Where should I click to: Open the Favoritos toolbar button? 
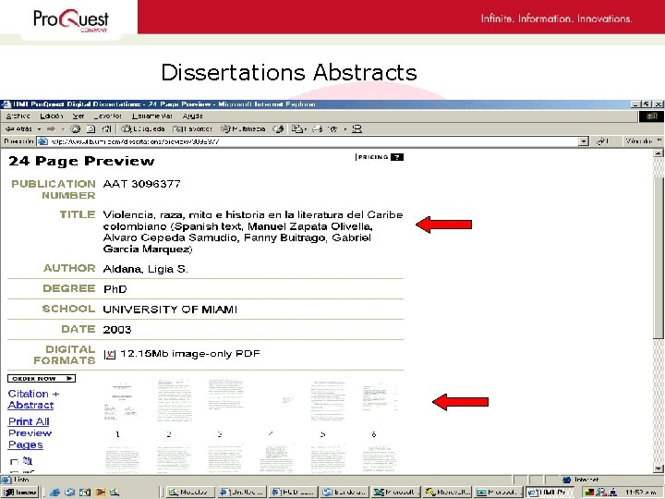click(192, 128)
